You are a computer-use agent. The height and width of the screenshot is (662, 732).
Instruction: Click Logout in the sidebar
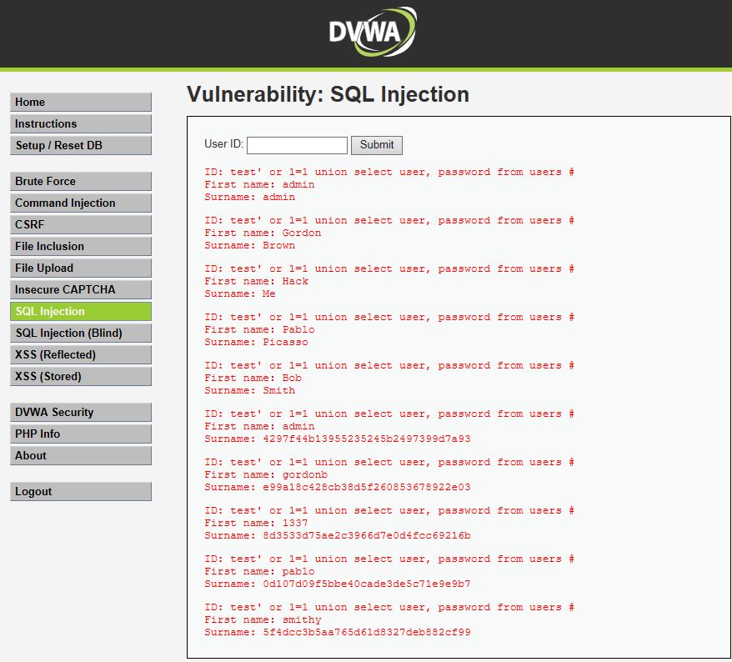pos(81,492)
